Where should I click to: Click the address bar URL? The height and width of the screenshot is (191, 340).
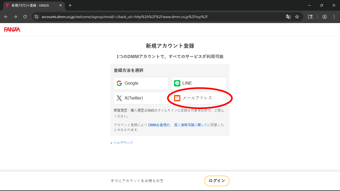(125, 17)
